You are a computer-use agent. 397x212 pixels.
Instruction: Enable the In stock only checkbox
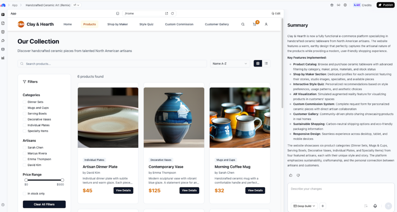[24, 193]
